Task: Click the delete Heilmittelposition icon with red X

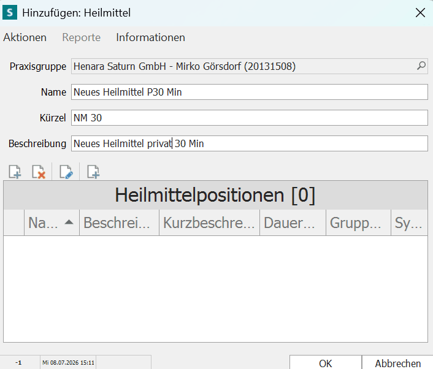Action: (x=39, y=172)
